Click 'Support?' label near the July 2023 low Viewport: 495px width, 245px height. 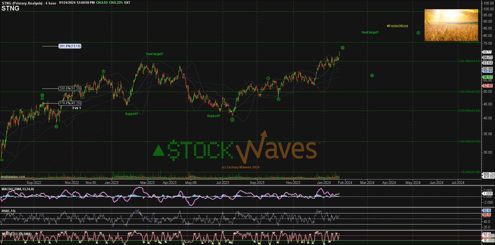[x=214, y=116]
